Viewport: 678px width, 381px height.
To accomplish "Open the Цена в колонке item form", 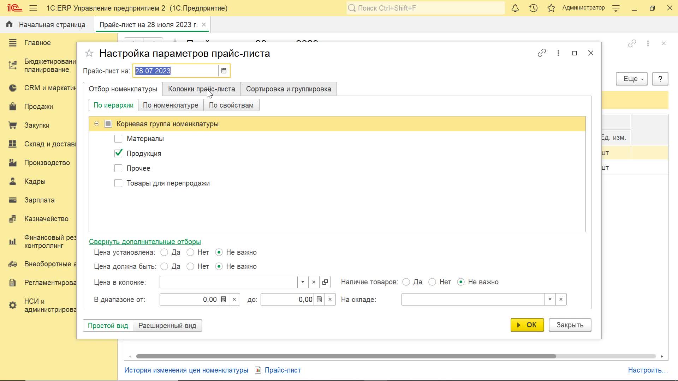I will pyautogui.click(x=325, y=282).
